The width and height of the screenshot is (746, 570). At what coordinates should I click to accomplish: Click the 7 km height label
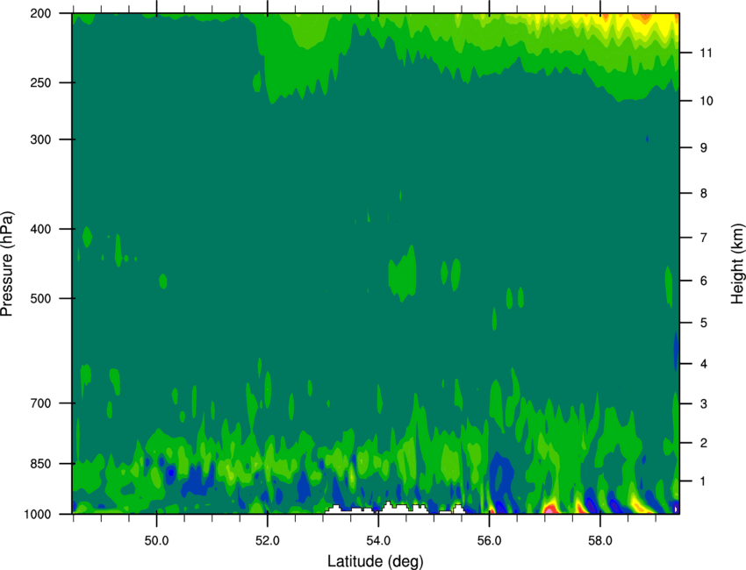click(x=704, y=238)
